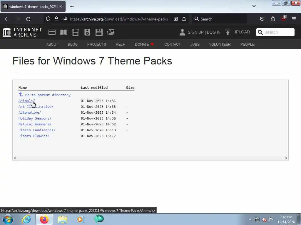The image size is (301, 225).
Task: Open the tracking protection shield icon
Action: 48,19
